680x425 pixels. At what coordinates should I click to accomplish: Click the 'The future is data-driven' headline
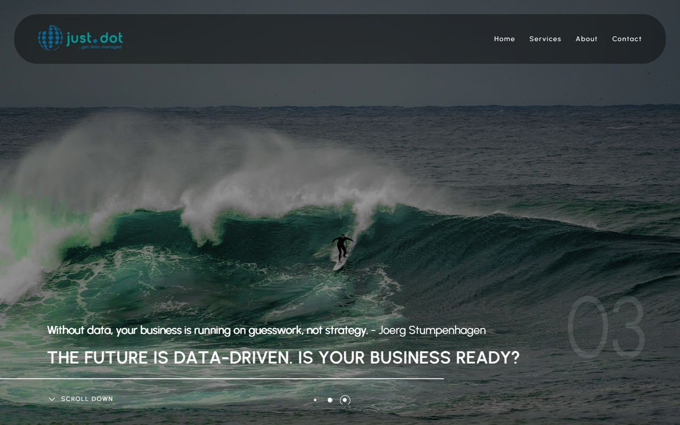(x=283, y=358)
